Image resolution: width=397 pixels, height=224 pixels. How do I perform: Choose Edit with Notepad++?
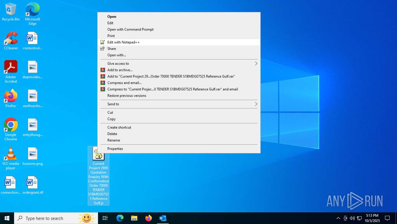(179, 42)
